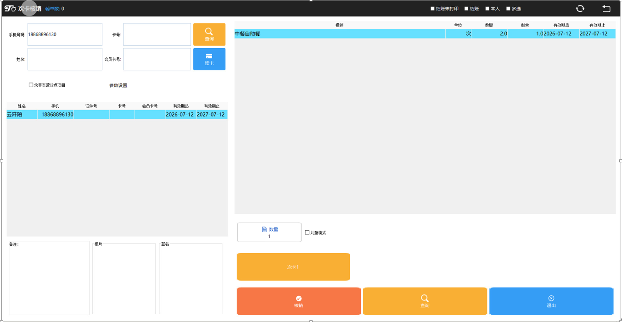The height and width of the screenshot is (322, 622).
Task: Open the 数量 quantity document button
Action: click(269, 233)
